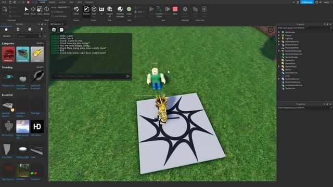Select ServerScriptService in Explorer
333x187 pixels.
[x=293, y=54]
